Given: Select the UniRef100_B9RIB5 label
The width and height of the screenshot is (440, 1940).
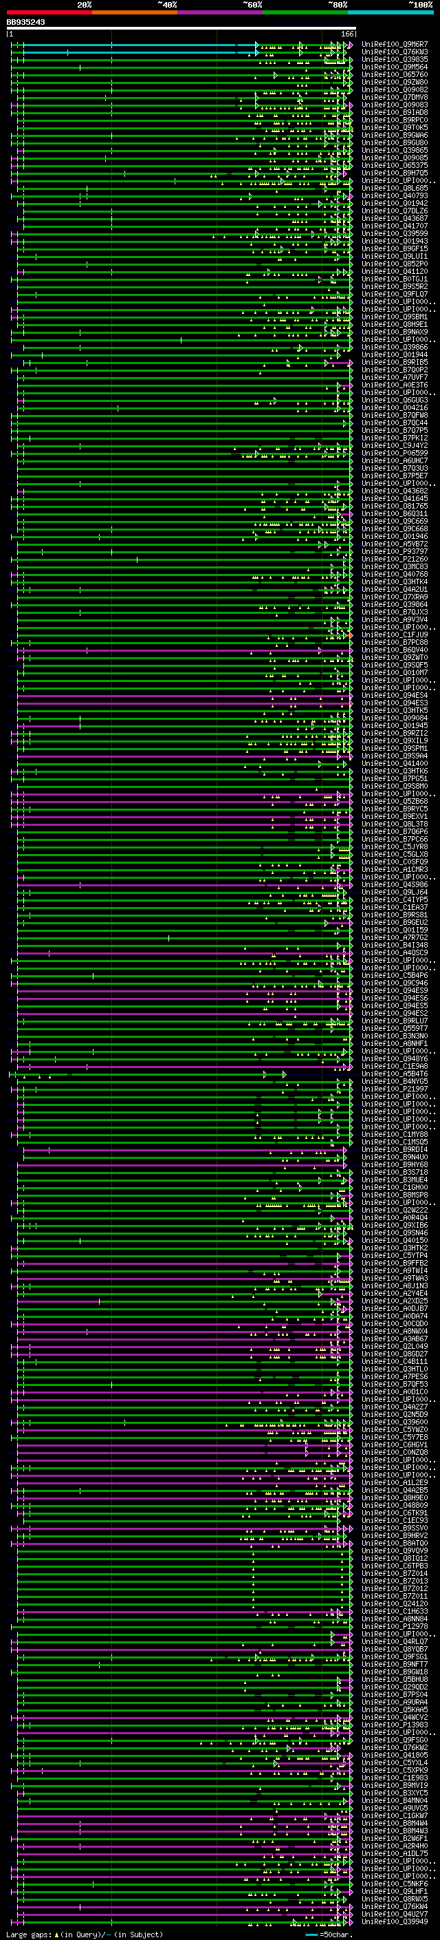Looking at the screenshot, I should [395, 362].
